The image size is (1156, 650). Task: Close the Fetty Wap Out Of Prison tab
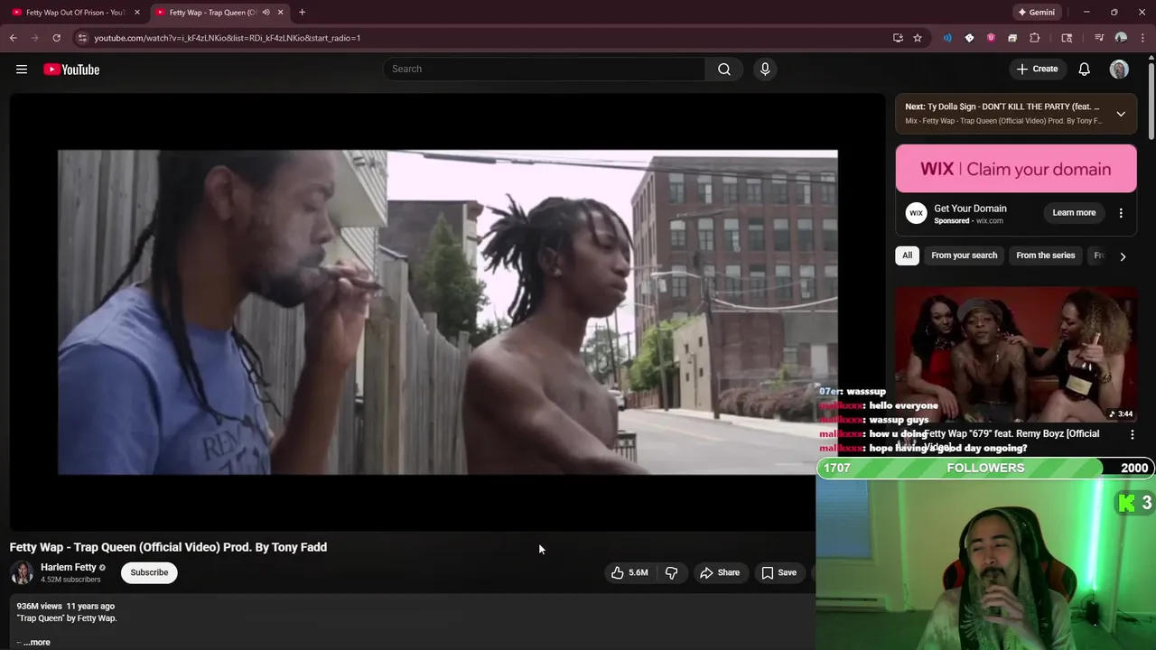point(137,13)
